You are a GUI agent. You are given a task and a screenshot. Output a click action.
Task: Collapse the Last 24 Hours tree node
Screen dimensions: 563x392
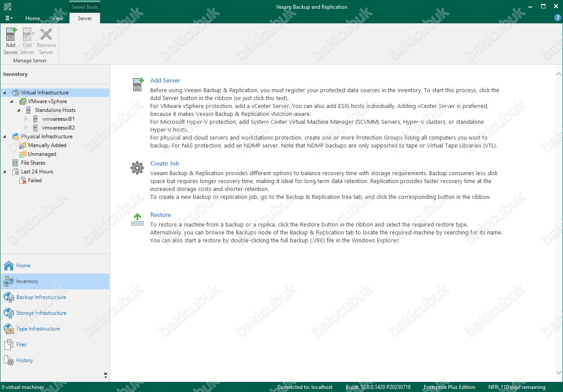tap(4, 172)
